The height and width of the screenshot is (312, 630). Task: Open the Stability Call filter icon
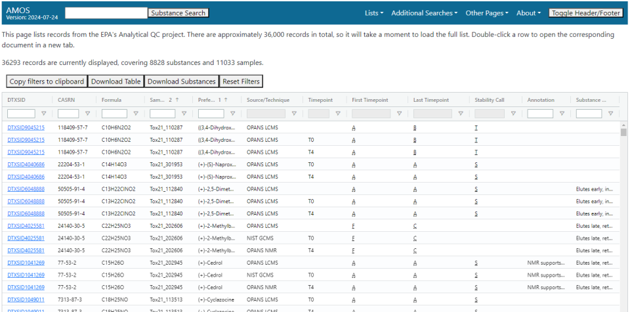(x=513, y=114)
